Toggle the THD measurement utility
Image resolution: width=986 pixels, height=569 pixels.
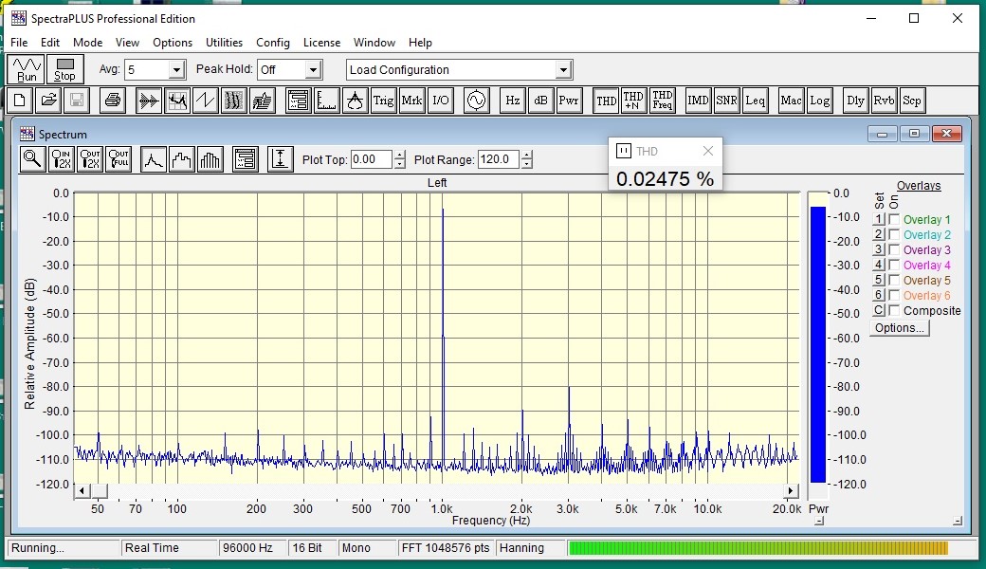[606, 101]
